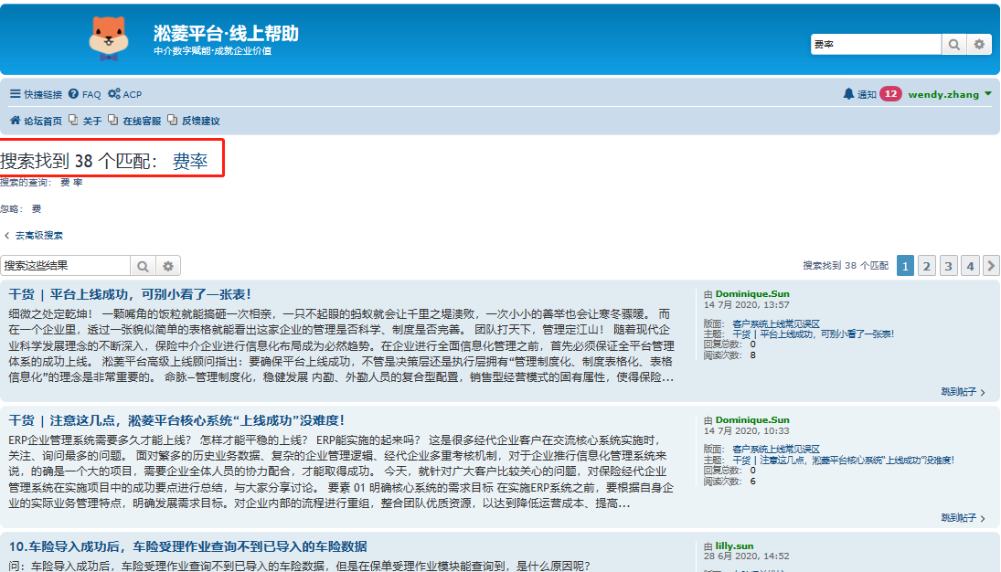Click the magnifier search button in header
1001x572 pixels.
coord(953,44)
